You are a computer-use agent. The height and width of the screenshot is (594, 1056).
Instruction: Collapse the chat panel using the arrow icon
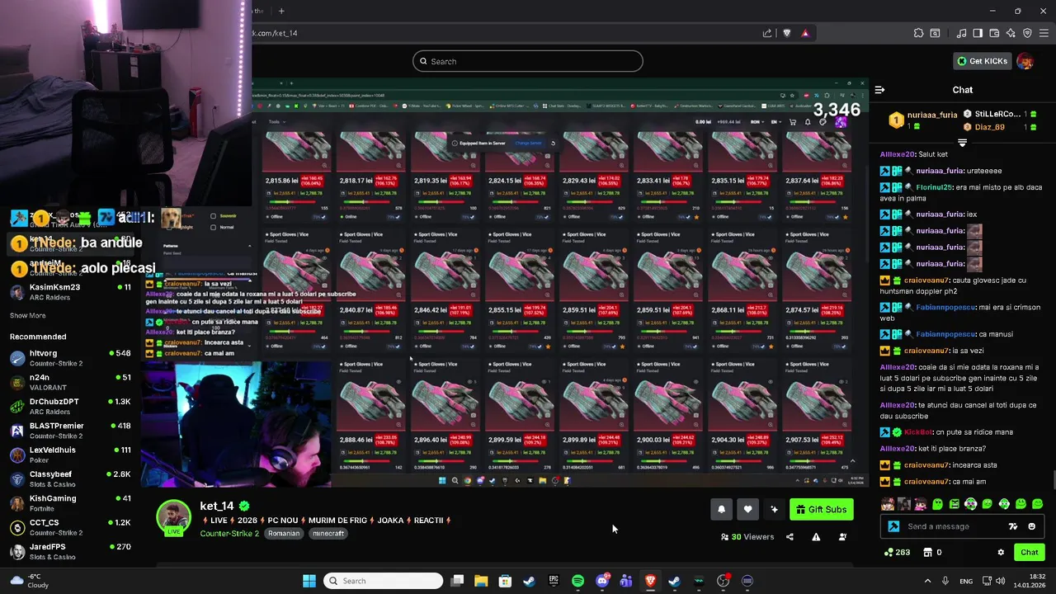(x=879, y=90)
